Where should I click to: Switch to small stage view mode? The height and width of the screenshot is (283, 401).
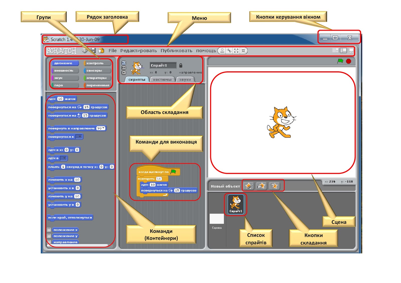[x=335, y=51]
